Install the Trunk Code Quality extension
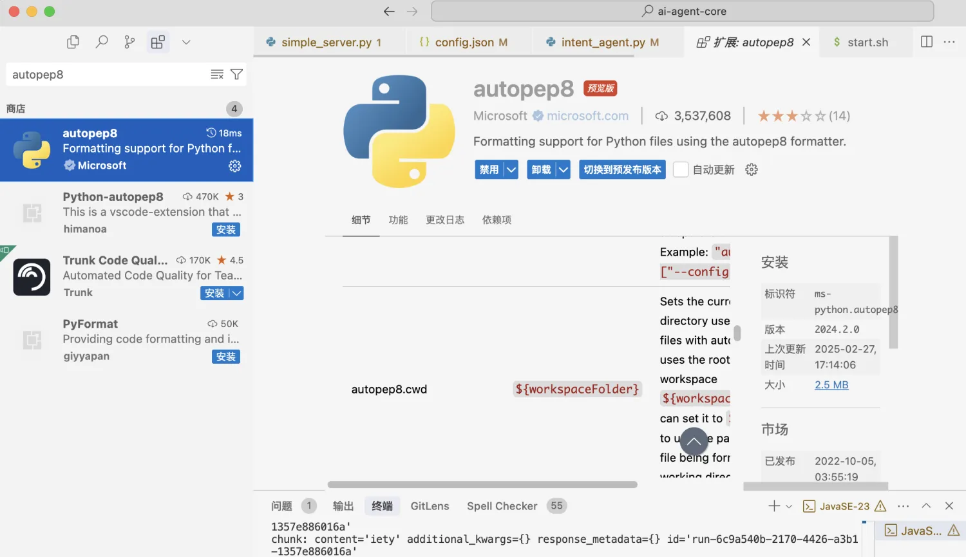This screenshot has width=966, height=557. pyautogui.click(x=214, y=294)
